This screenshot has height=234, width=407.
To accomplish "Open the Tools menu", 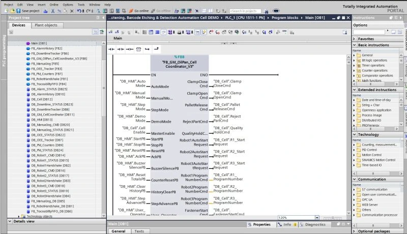I will point(81,5).
